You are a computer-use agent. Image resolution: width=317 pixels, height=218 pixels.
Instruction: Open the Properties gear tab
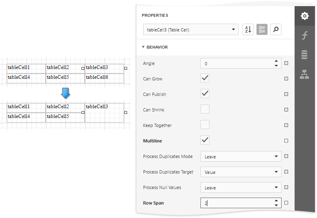[x=304, y=16]
